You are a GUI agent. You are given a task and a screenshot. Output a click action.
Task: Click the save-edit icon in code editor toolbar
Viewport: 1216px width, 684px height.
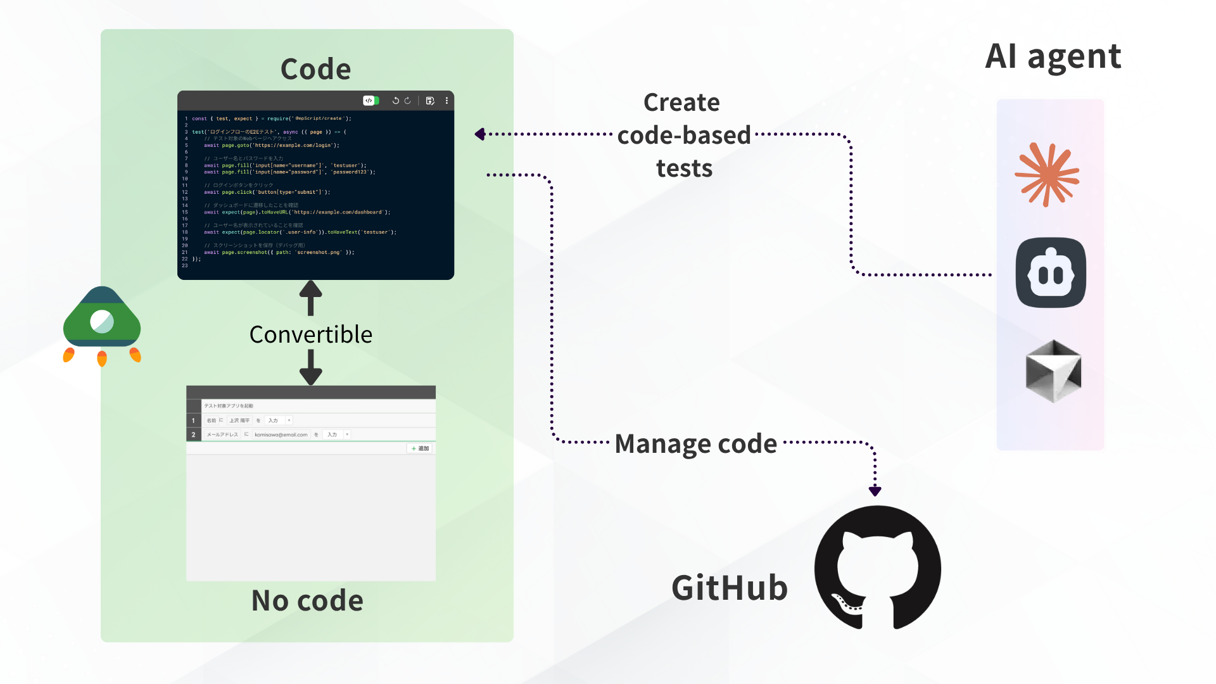click(x=430, y=101)
